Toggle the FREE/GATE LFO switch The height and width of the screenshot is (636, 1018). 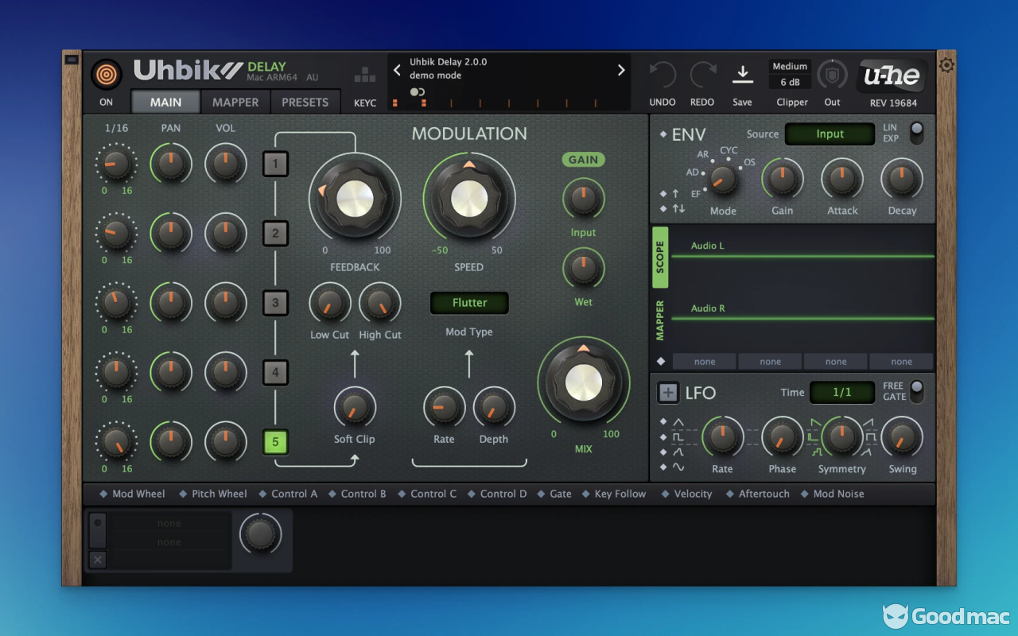coord(917,390)
